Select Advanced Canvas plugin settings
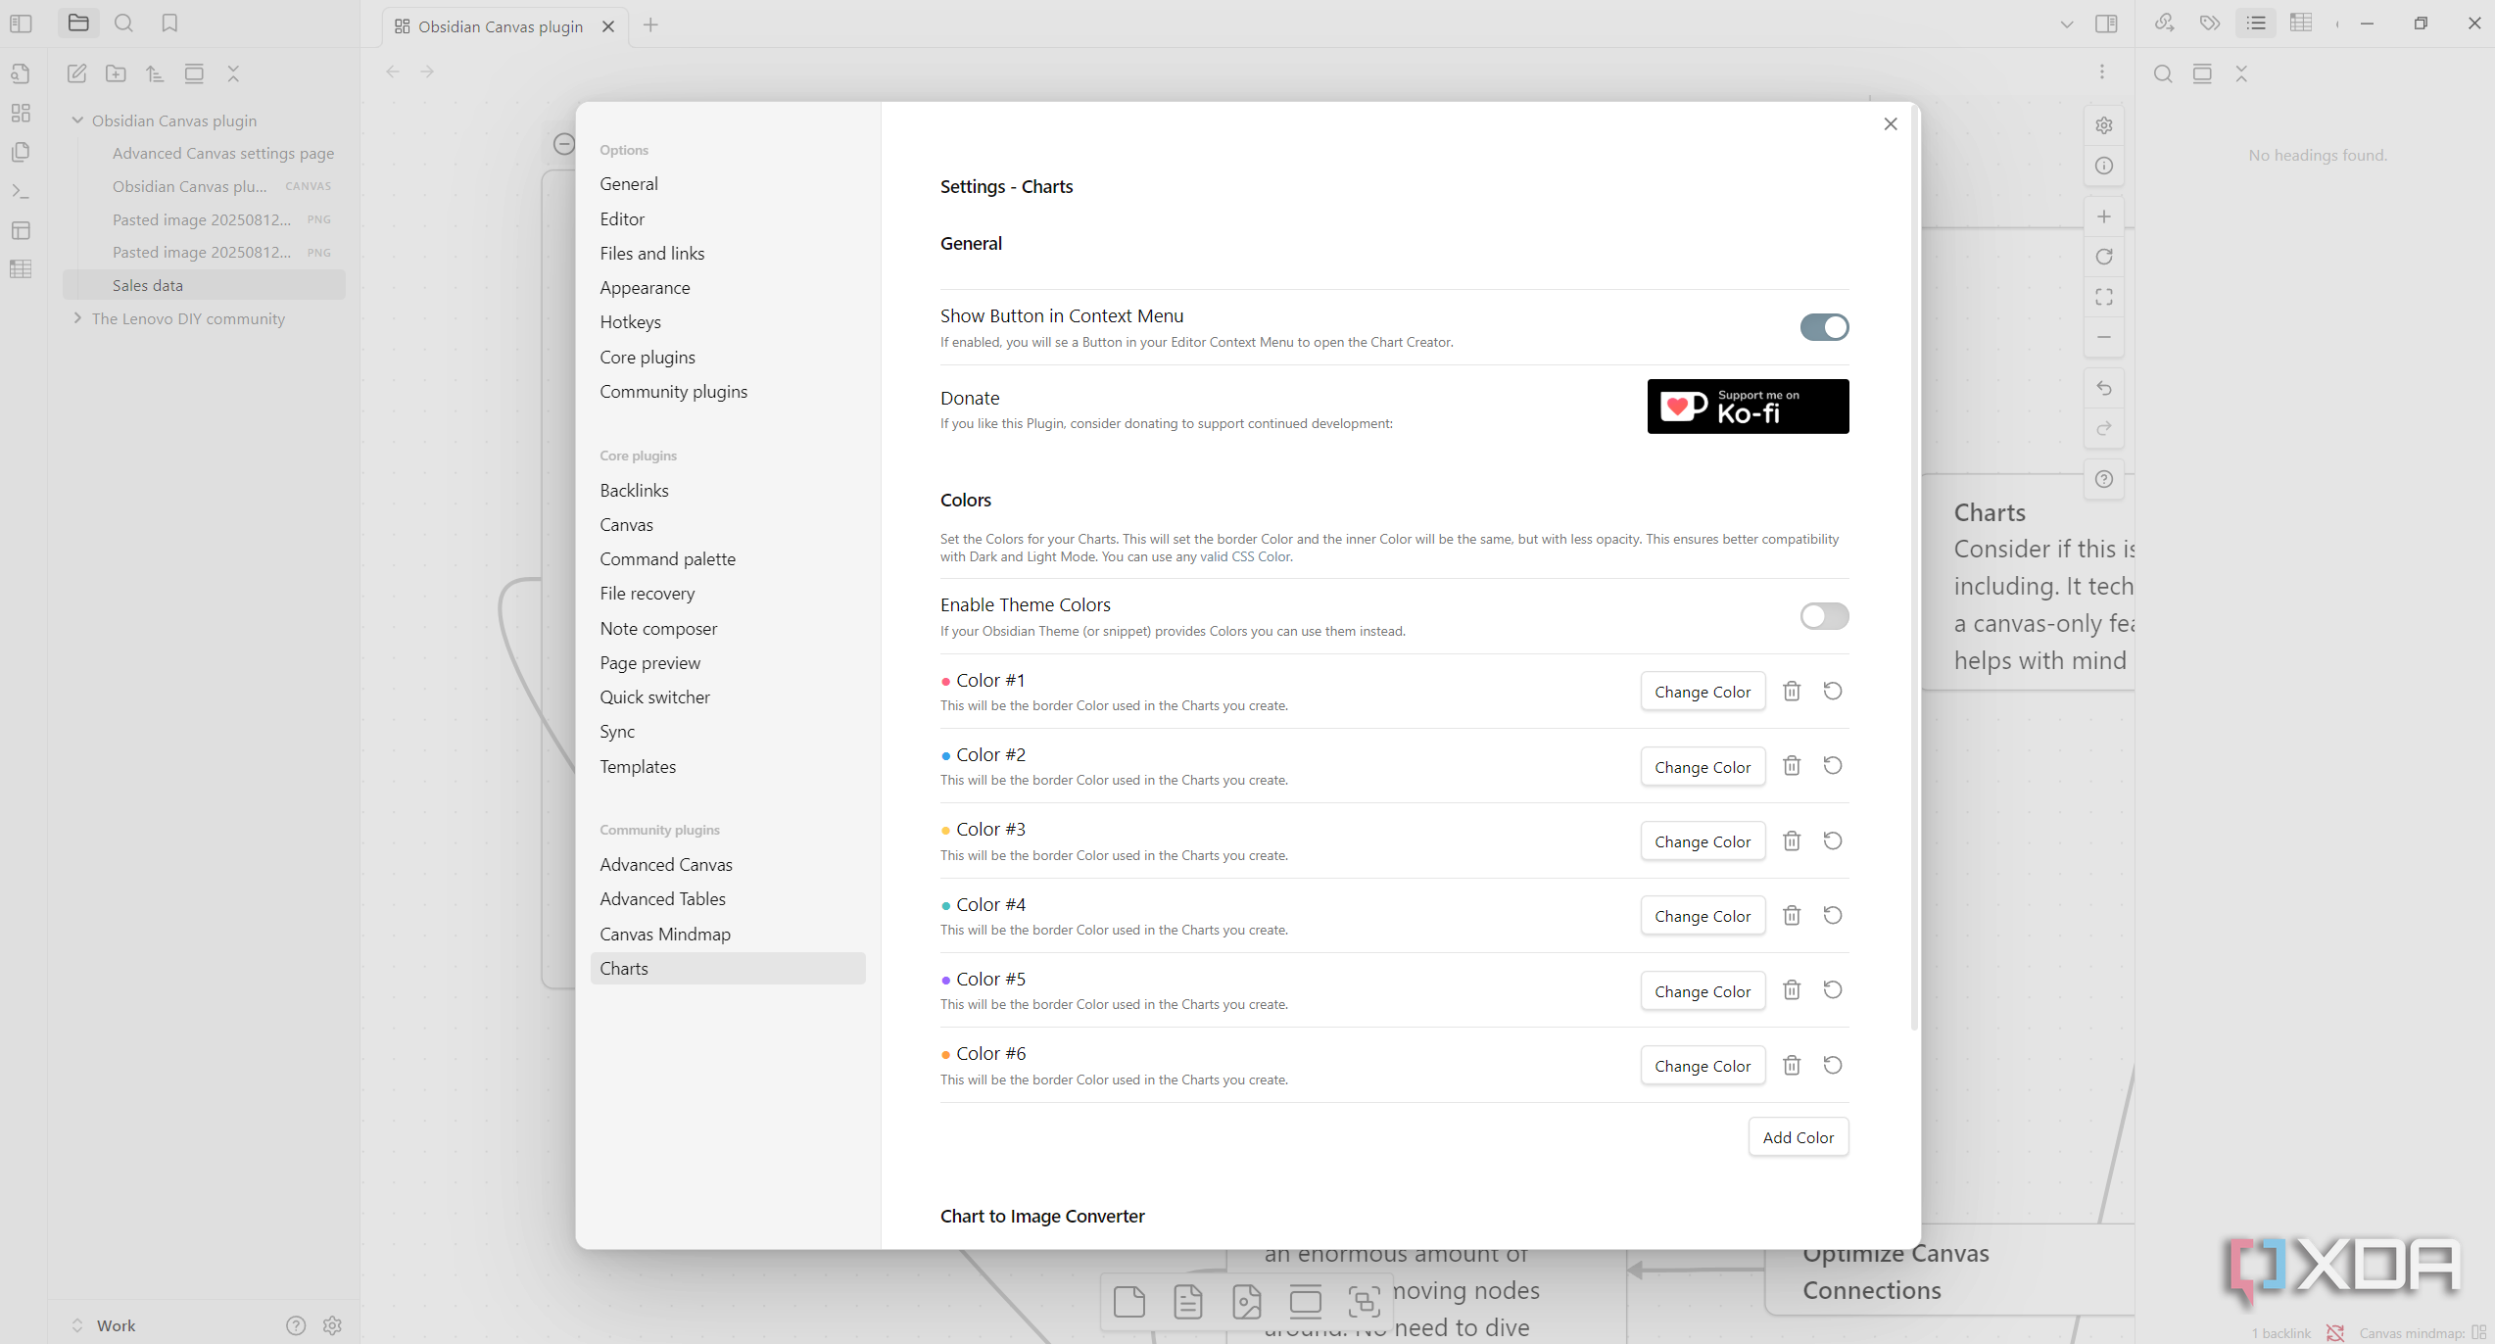The width and height of the screenshot is (2495, 1344). [x=666, y=865]
